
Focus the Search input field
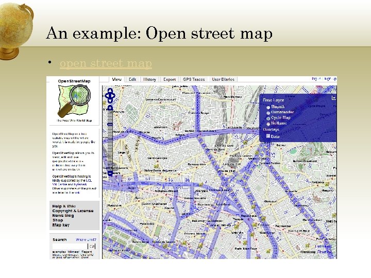(x=70, y=246)
